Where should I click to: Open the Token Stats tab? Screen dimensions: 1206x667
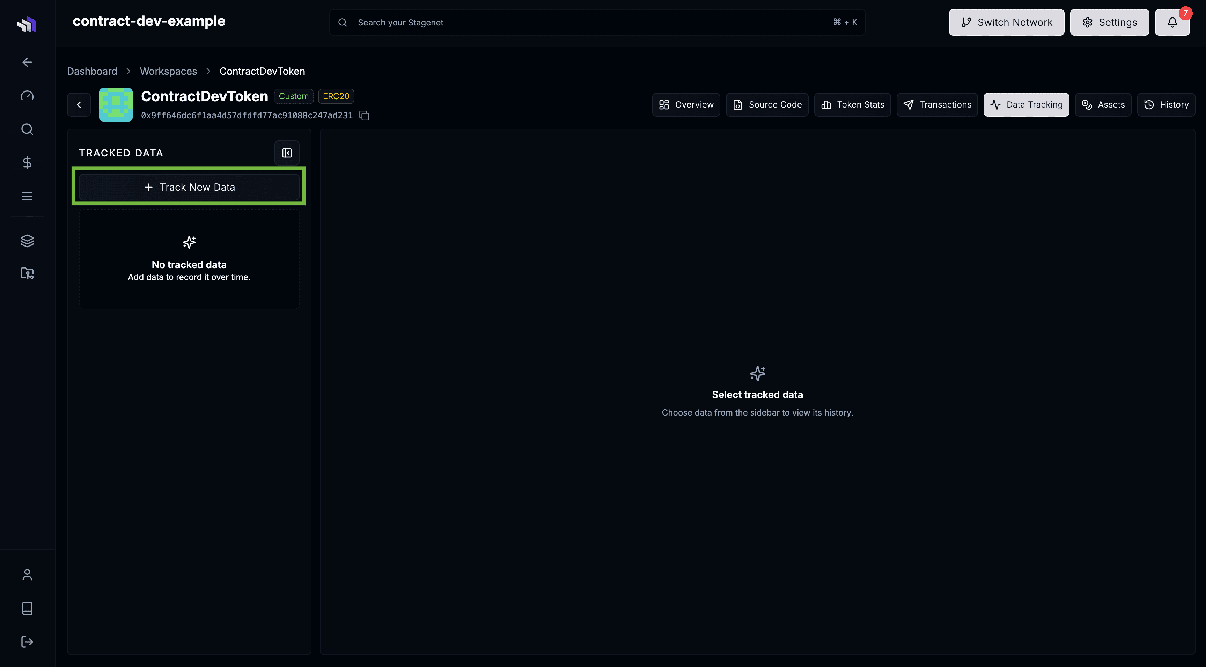852,104
